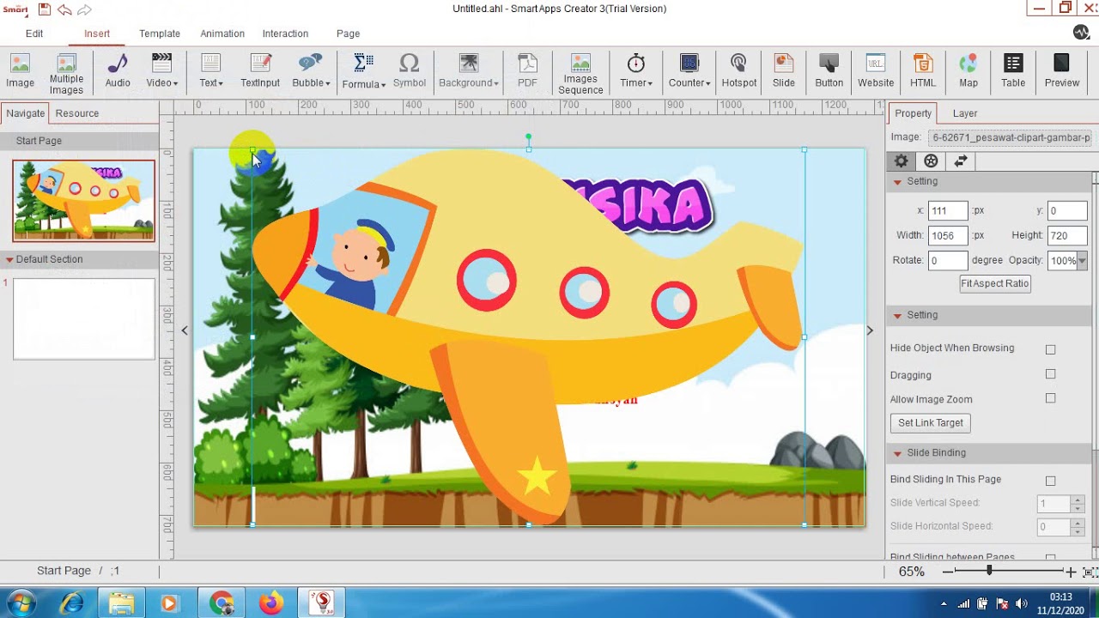
Task: Select the Start Page thumbnail
Action: pyautogui.click(x=84, y=201)
